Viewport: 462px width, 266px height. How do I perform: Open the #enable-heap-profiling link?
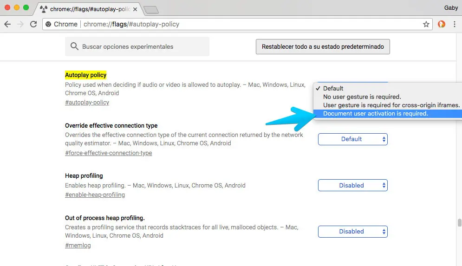95,195
